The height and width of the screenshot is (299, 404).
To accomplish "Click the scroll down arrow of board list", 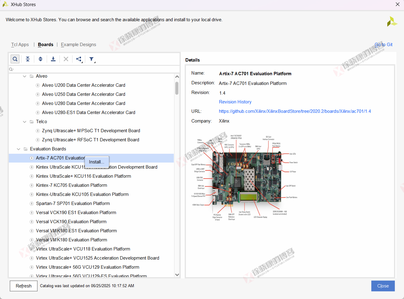I will (177, 275).
